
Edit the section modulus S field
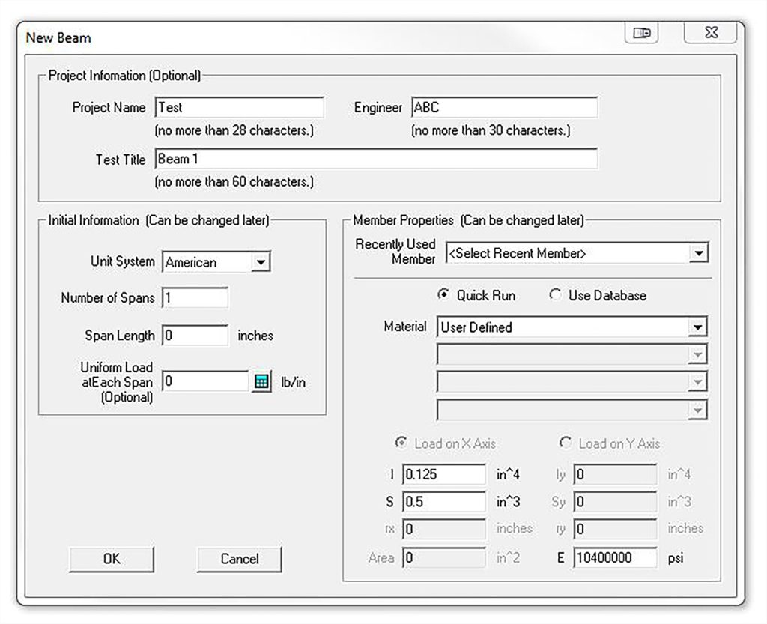[444, 501]
